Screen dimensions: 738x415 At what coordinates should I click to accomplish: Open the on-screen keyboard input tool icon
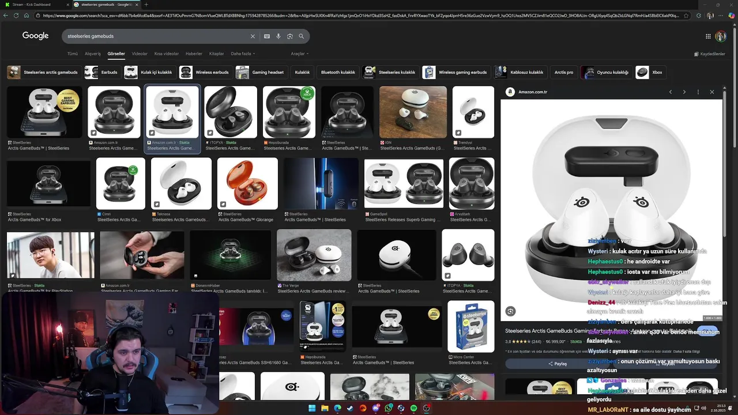coord(267,36)
